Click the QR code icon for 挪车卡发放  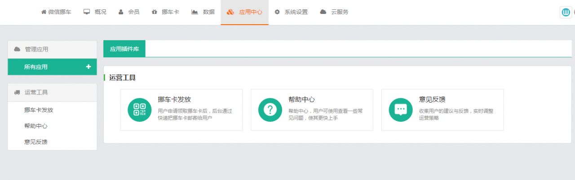139,110
